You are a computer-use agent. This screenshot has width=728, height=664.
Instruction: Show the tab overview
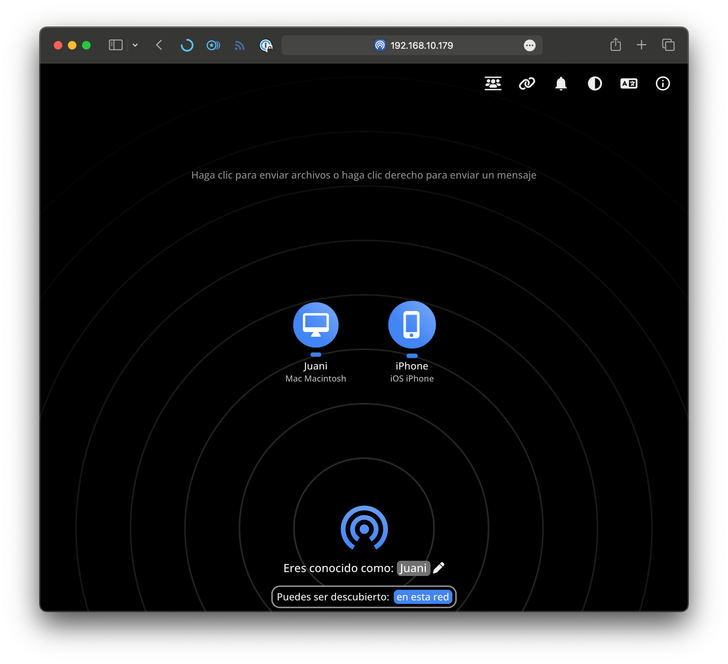(x=668, y=45)
